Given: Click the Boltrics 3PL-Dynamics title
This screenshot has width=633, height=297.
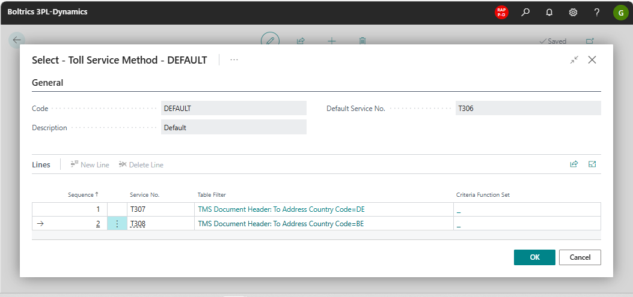Looking at the screenshot, I should [x=47, y=11].
